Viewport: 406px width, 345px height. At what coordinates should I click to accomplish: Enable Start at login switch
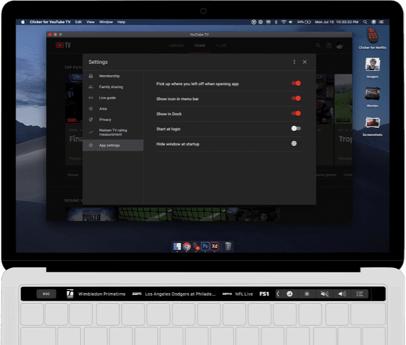296,128
